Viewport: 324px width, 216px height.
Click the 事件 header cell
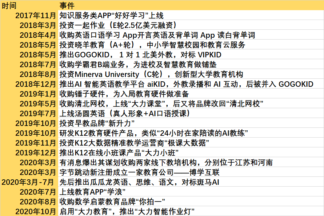[x=191, y=5]
